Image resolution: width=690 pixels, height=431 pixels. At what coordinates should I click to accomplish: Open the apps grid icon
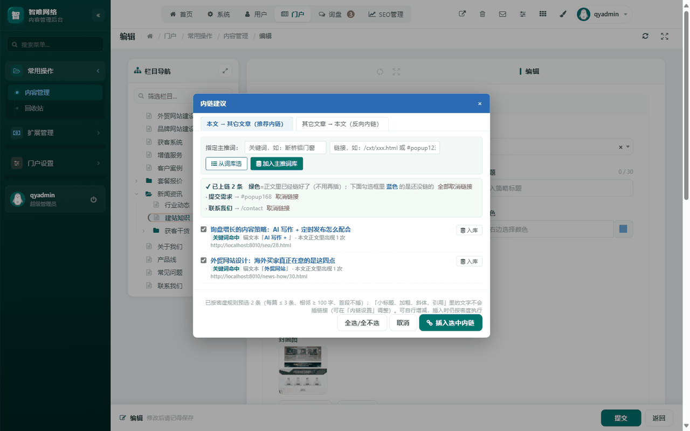(x=543, y=14)
